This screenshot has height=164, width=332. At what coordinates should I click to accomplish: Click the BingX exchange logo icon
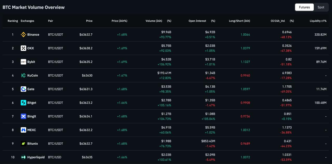point(23,116)
